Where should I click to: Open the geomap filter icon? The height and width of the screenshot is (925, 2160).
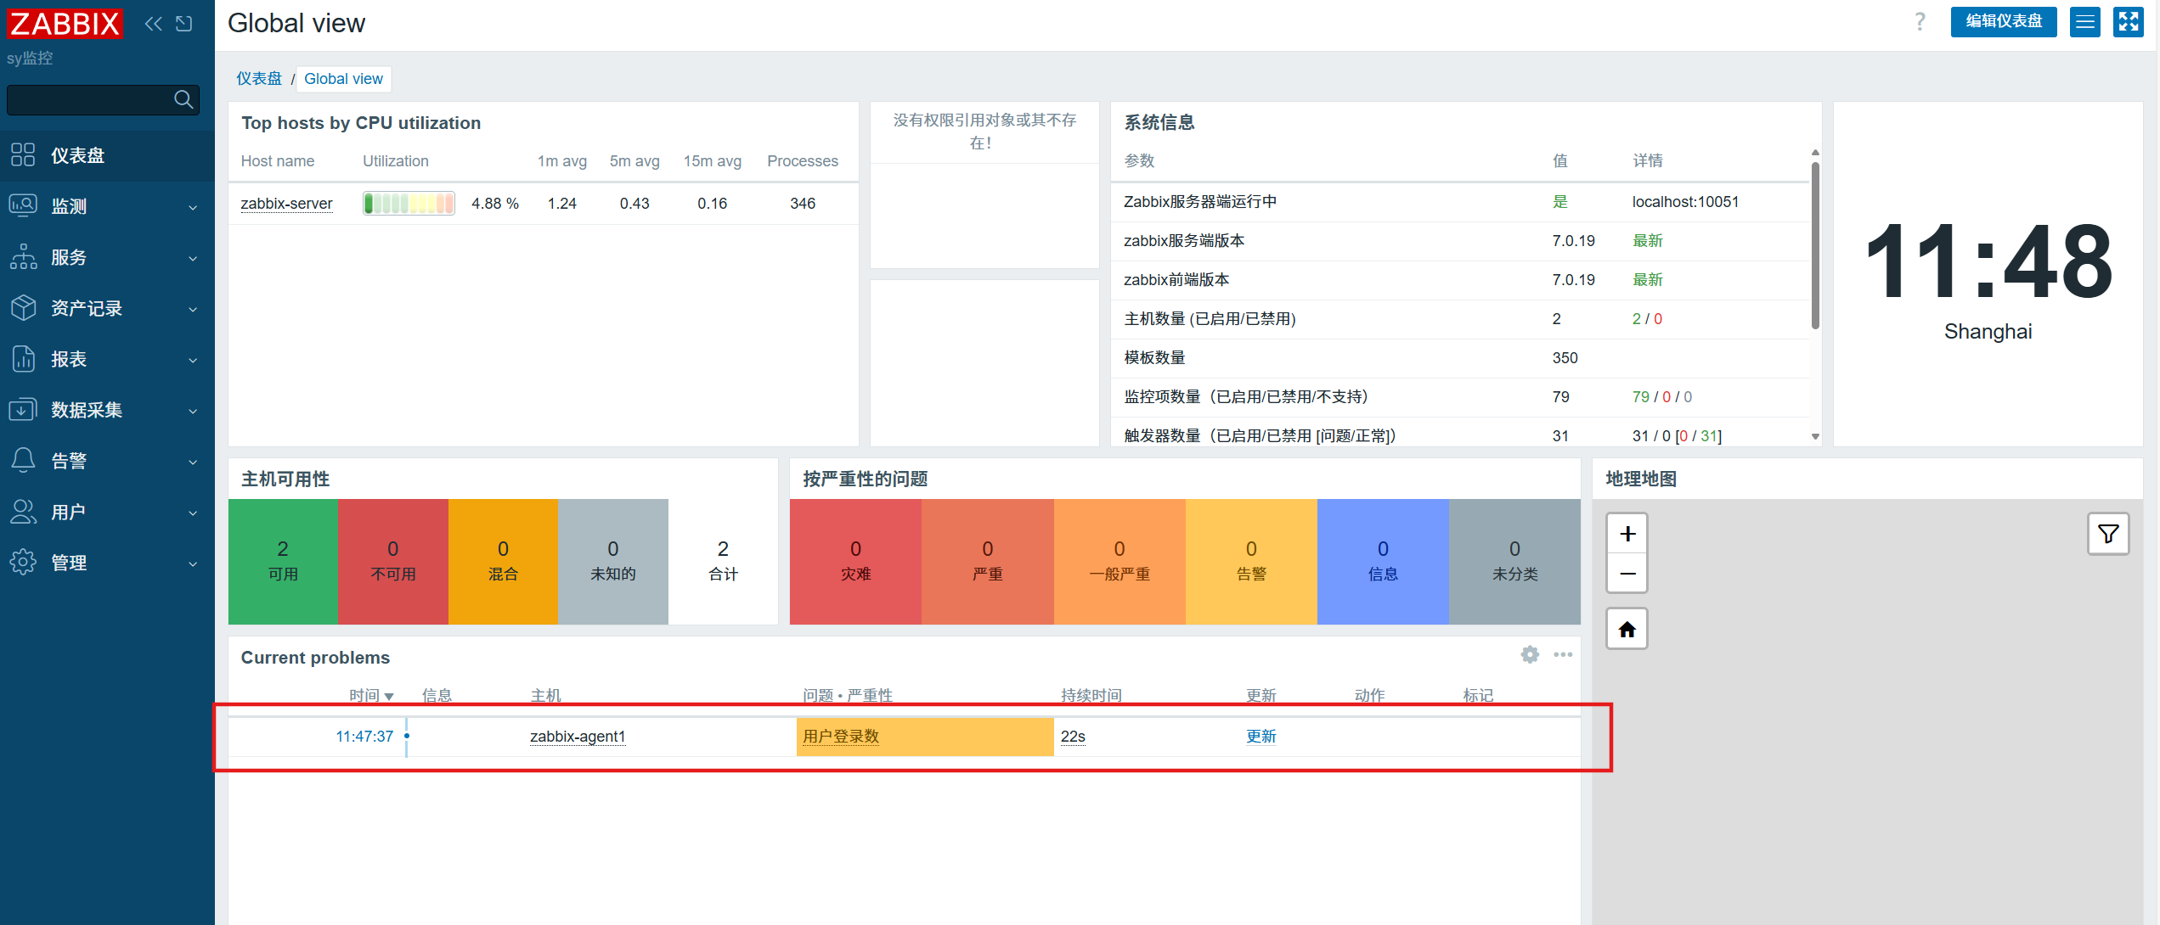click(2107, 534)
